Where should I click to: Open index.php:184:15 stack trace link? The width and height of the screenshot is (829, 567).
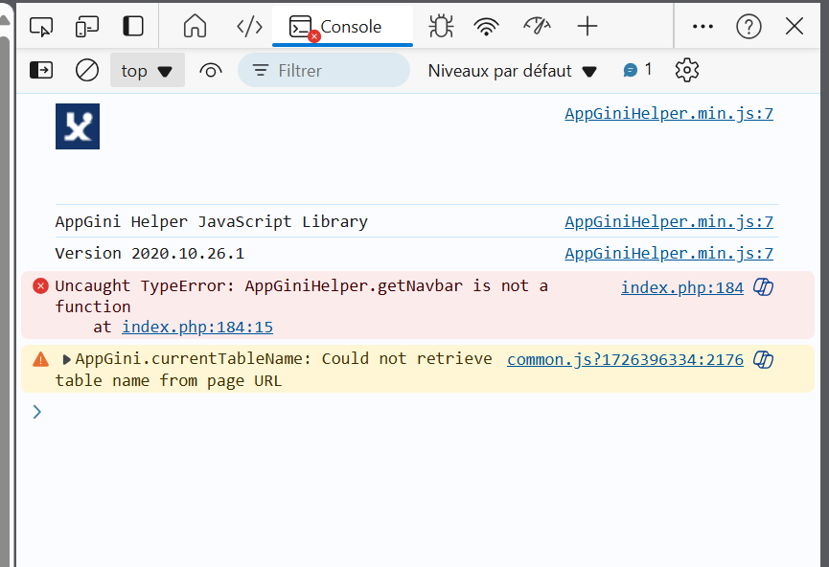tap(197, 328)
